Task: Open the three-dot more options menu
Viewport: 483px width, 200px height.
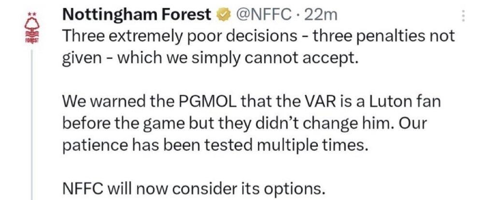Action: pyautogui.click(x=464, y=16)
